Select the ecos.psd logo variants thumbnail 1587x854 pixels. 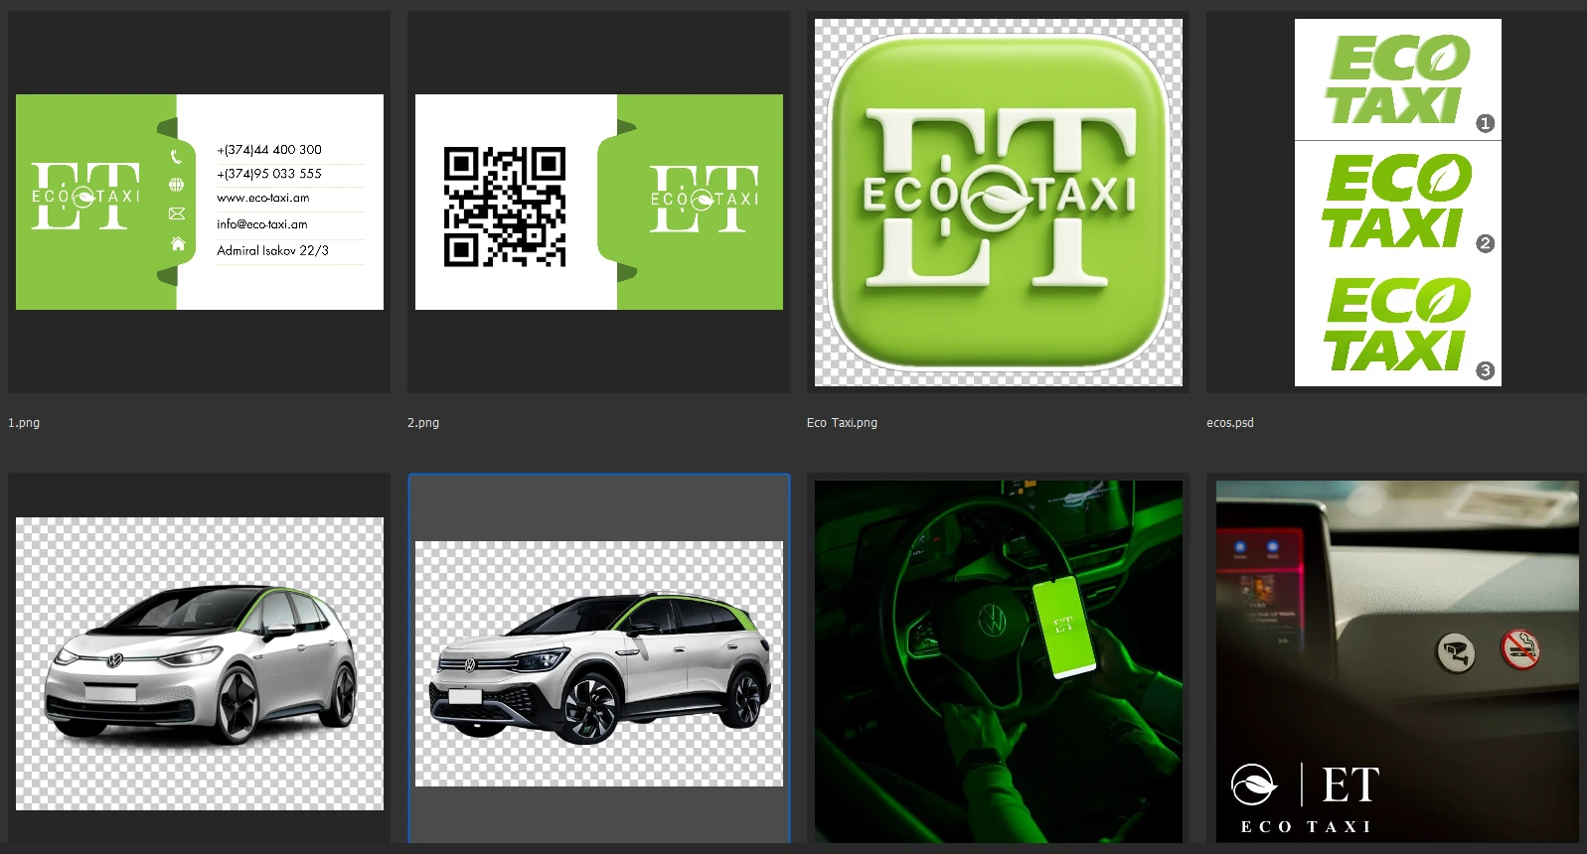coord(1397,202)
